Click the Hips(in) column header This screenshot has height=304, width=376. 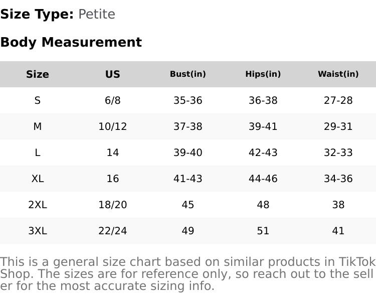(x=263, y=74)
